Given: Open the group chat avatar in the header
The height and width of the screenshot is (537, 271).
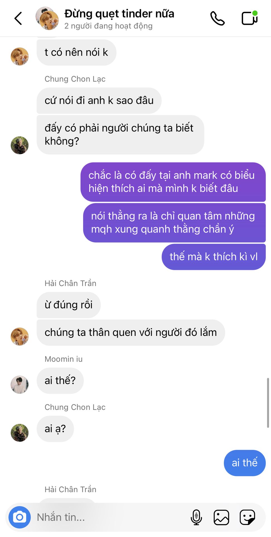Looking at the screenshot, I should (x=47, y=18).
